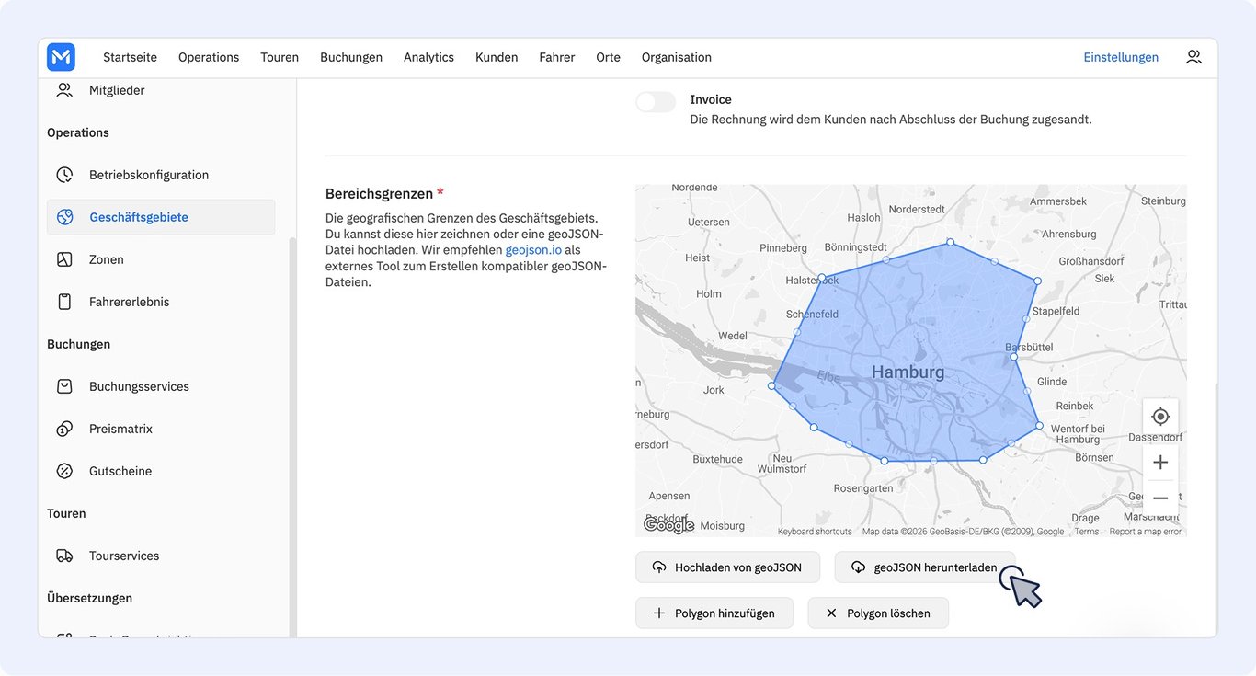Open Operations in top navigation
Screen dimensions: 1256x676
click(209, 57)
